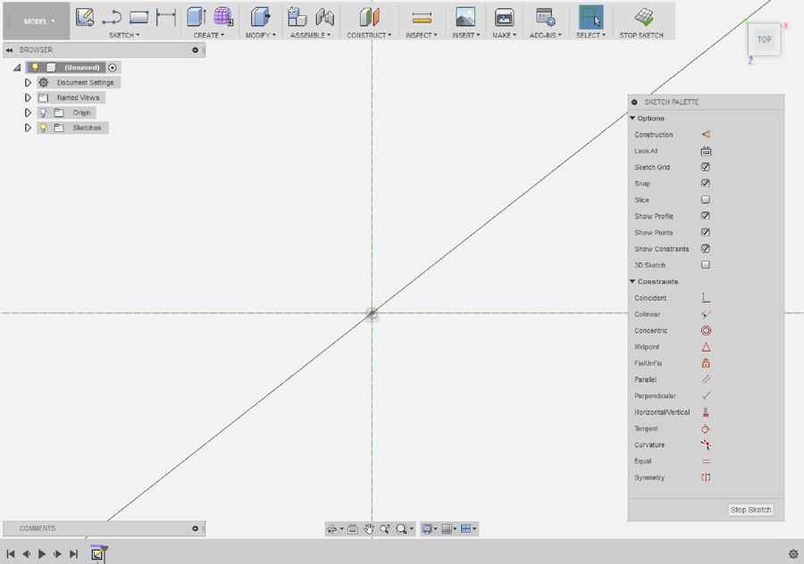Jump to timeline beginning
This screenshot has height=564, width=804.
point(11,554)
